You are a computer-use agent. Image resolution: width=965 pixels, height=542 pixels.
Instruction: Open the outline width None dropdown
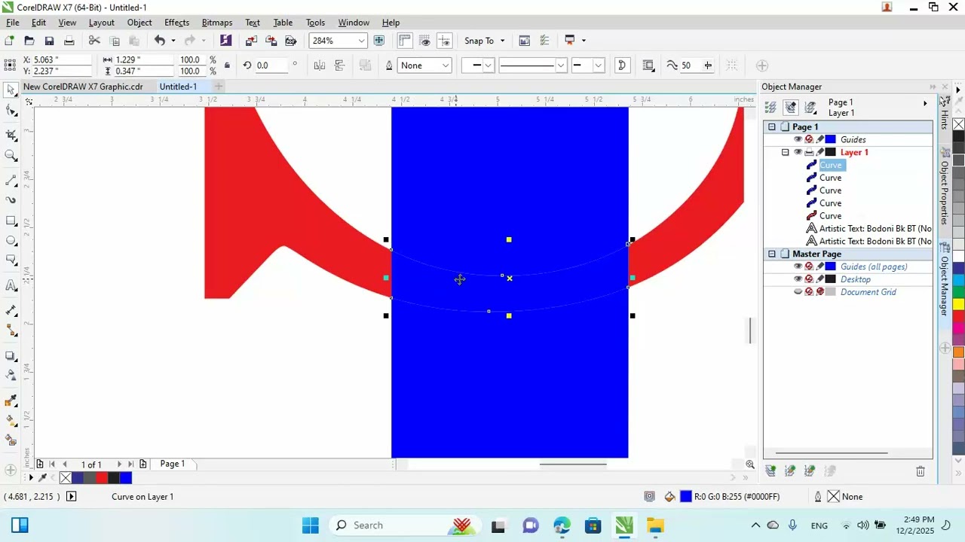point(446,65)
